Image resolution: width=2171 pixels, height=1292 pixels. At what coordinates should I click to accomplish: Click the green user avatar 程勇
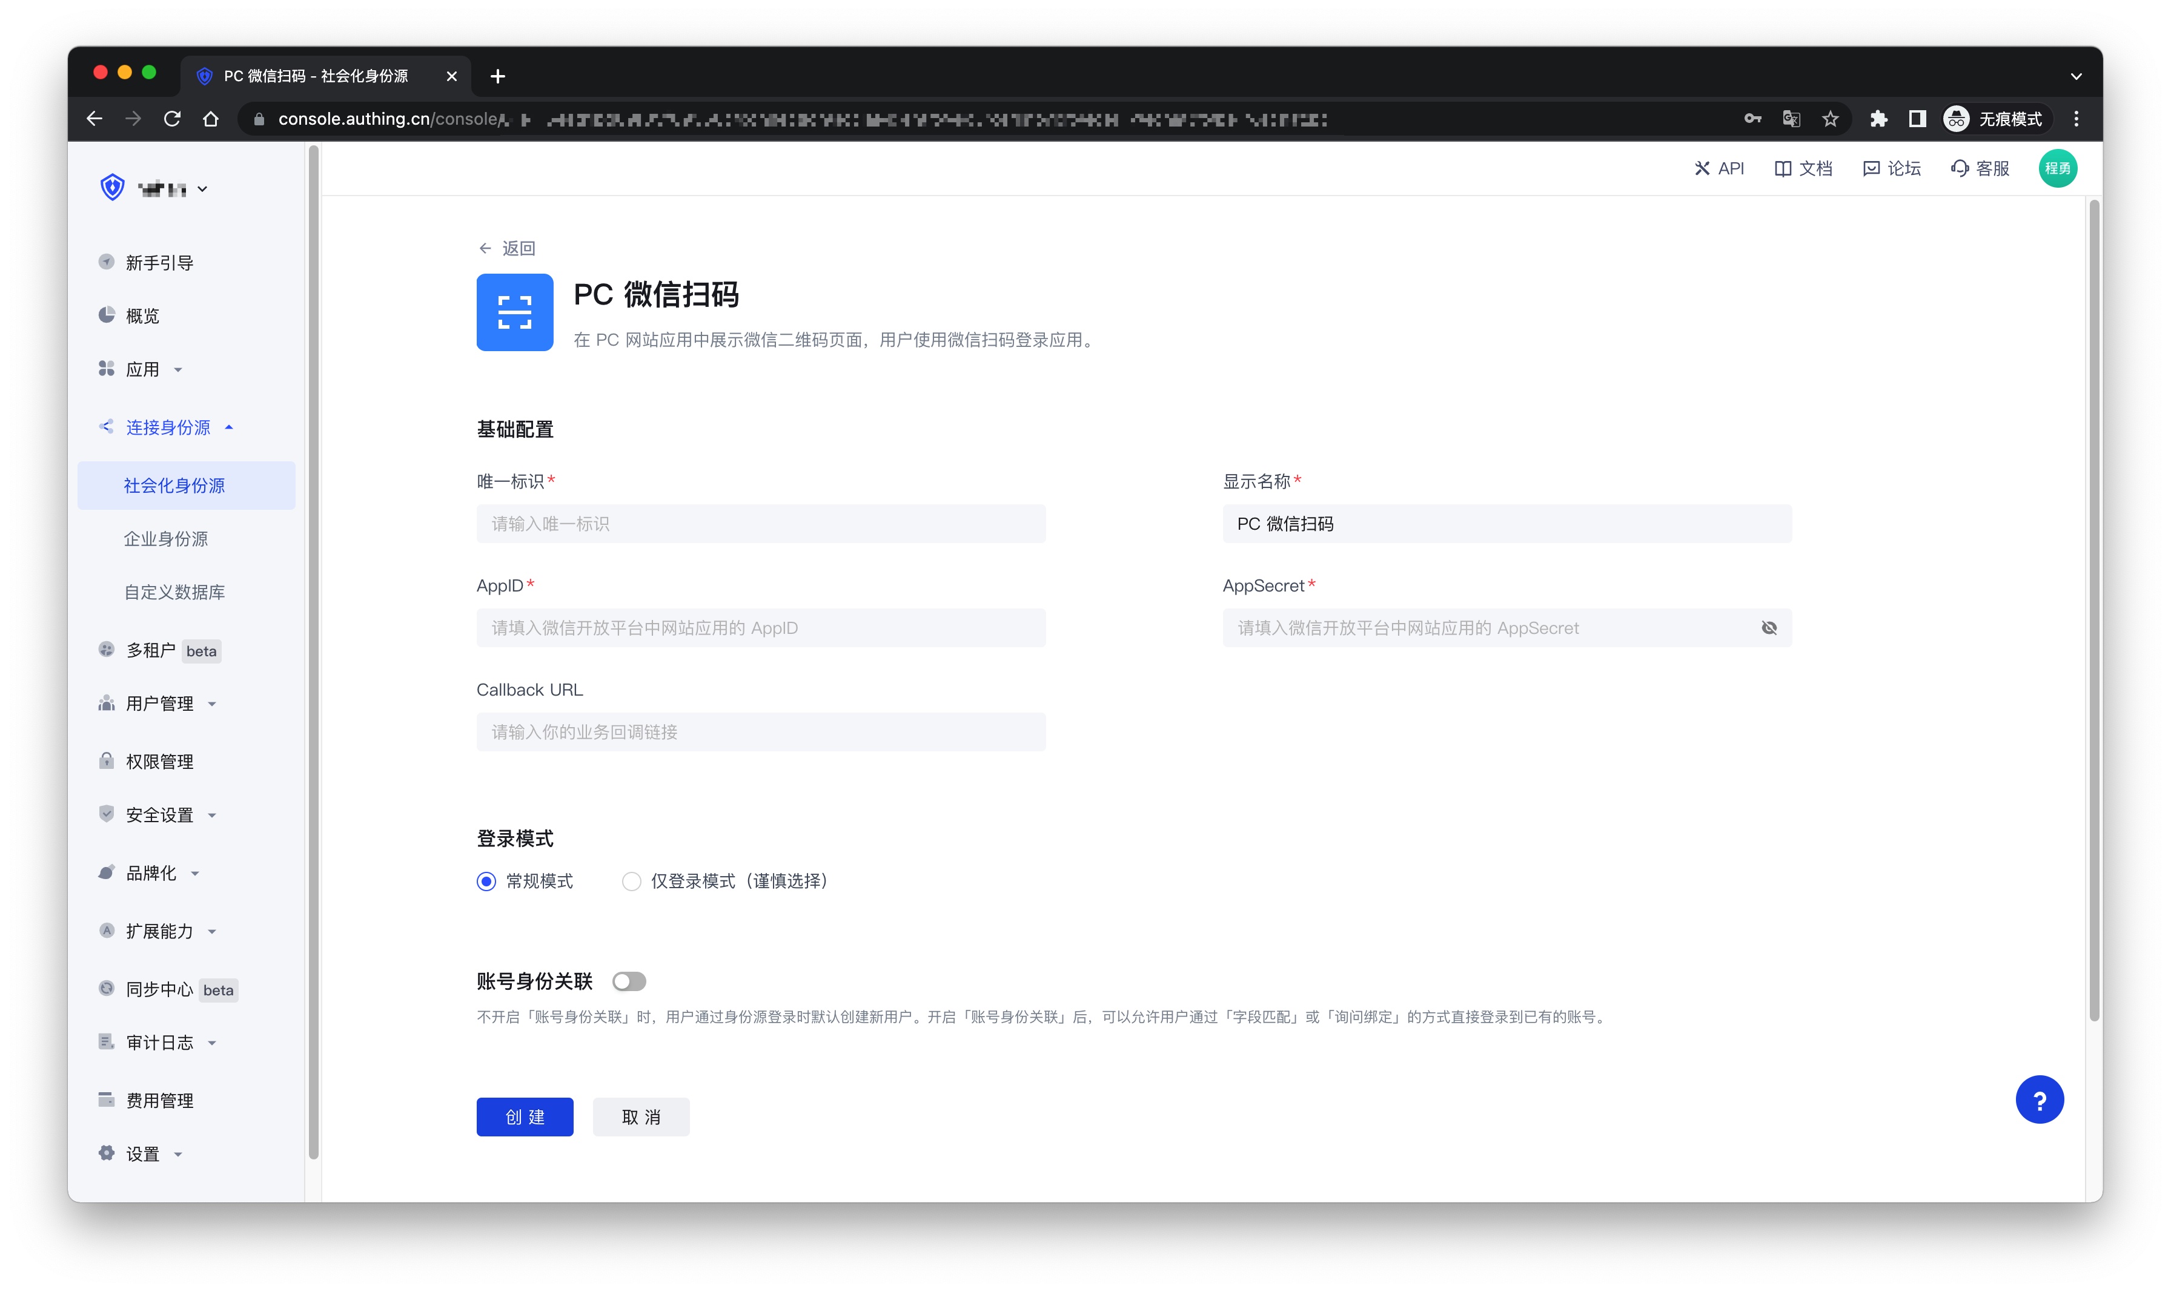2057,169
